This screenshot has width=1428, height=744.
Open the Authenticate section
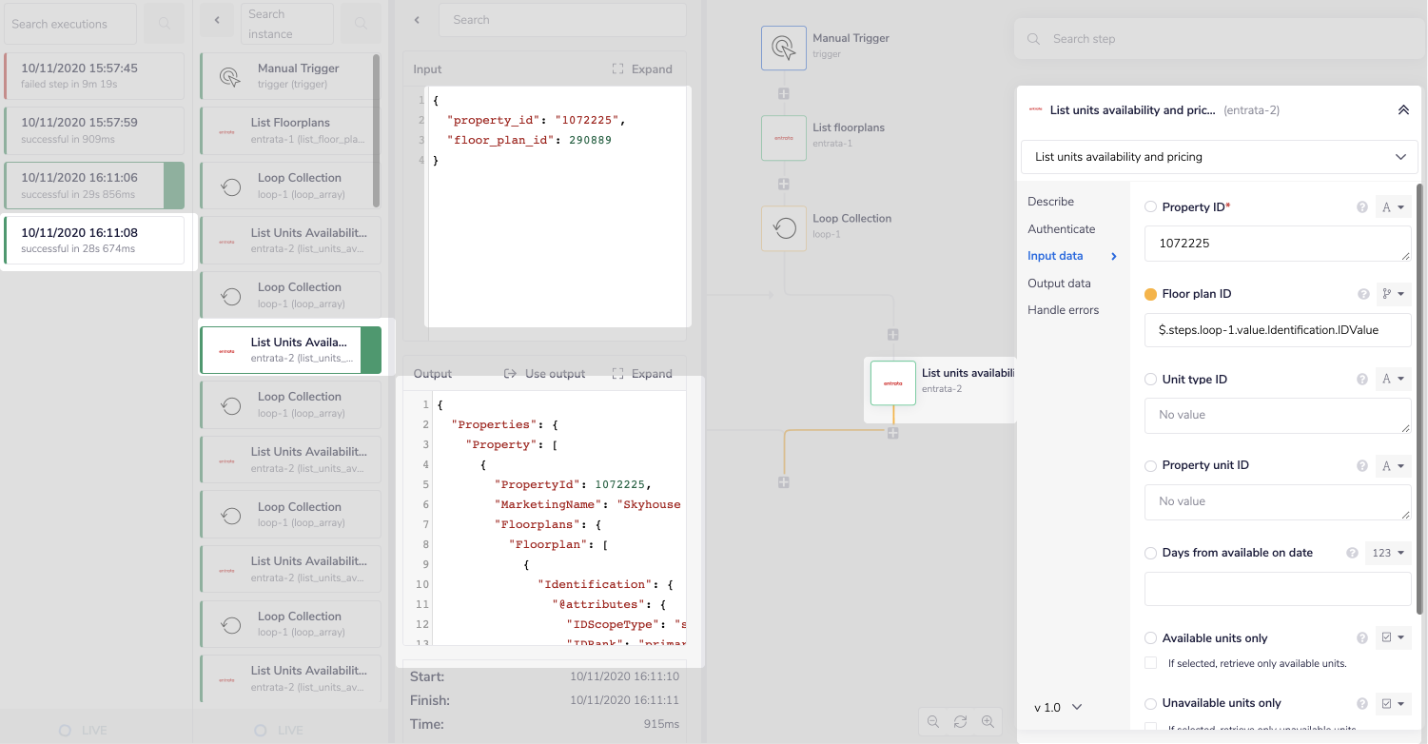click(x=1061, y=229)
